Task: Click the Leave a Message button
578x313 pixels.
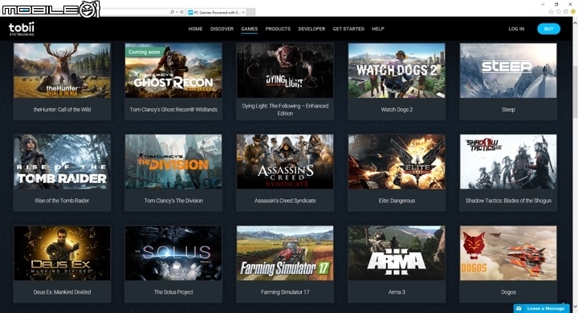Action: pyautogui.click(x=542, y=308)
